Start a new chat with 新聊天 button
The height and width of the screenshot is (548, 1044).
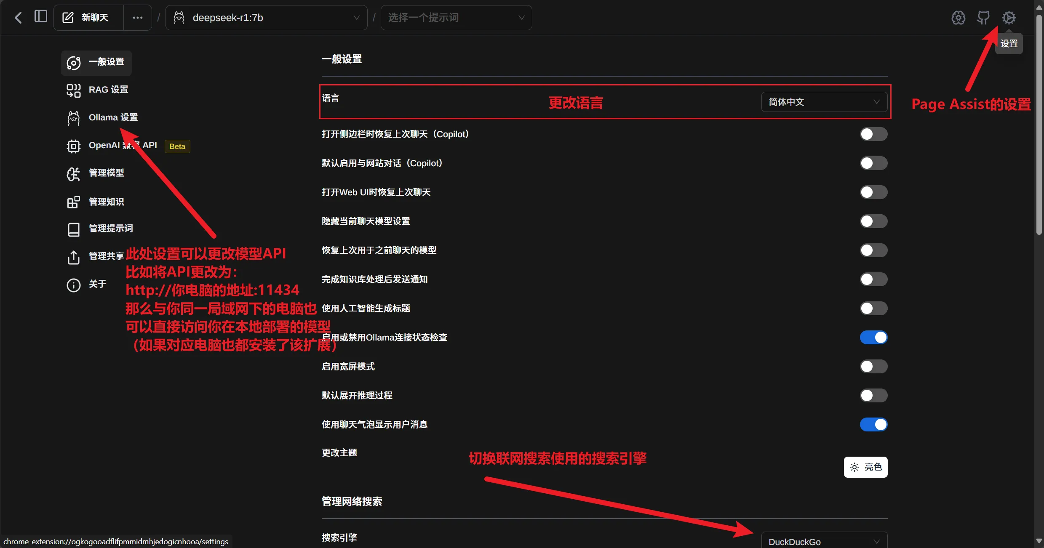point(88,18)
